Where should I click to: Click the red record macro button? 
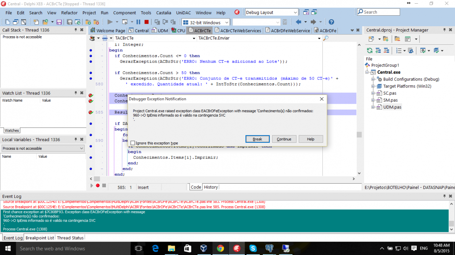coord(97,186)
